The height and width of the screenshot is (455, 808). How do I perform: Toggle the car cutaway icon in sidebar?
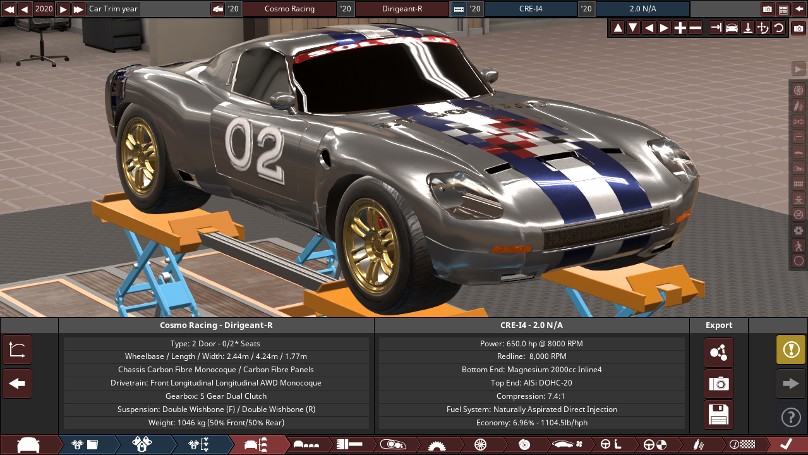pos(799,167)
